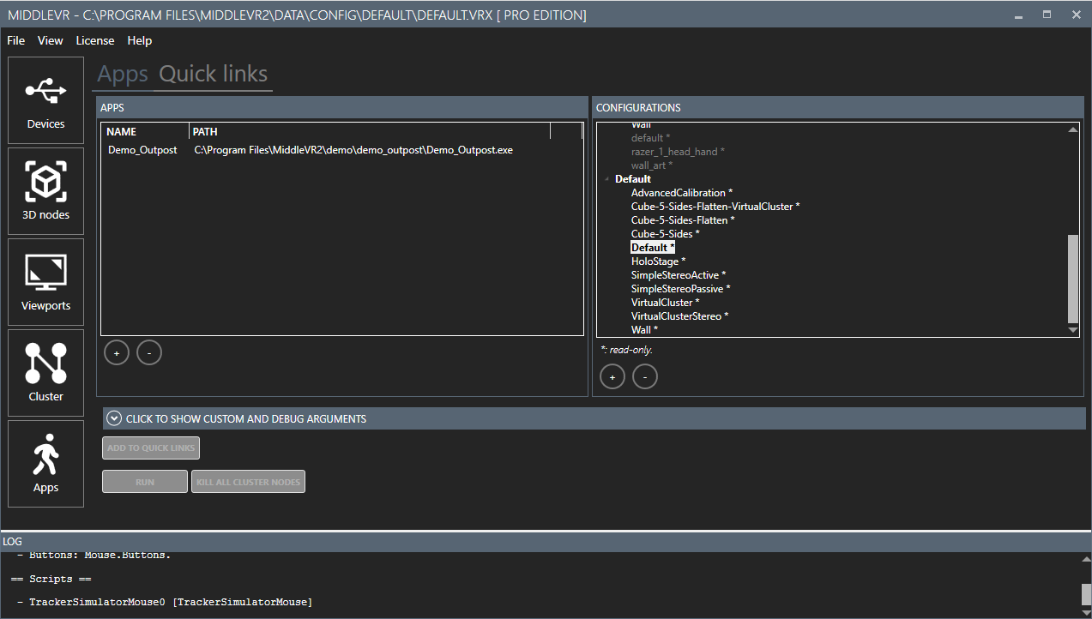1092x619 pixels.
Task: Open the 3D nodes panel
Action: (45, 191)
